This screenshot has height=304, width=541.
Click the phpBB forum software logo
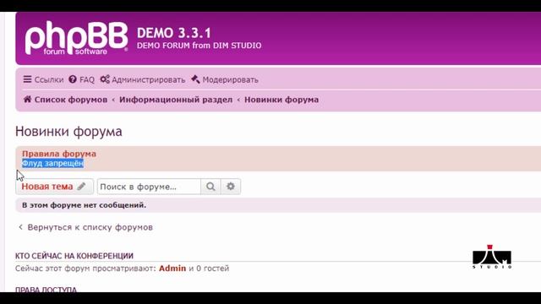(x=76, y=38)
